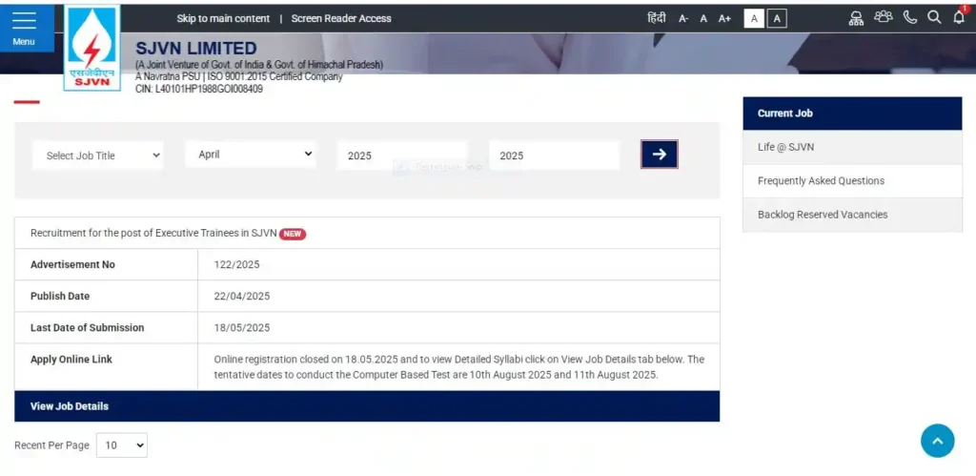This screenshot has width=976, height=476.
Task: Open Life @ SJVN sidebar item
Action: pos(852,147)
